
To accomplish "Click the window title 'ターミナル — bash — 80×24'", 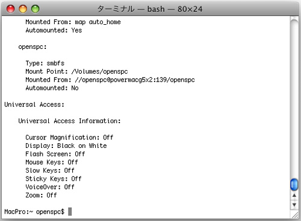I will pos(150,9).
